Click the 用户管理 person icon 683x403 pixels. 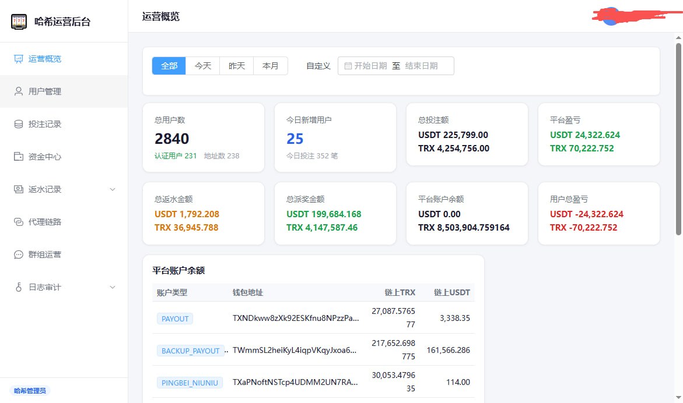coord(18,91)
